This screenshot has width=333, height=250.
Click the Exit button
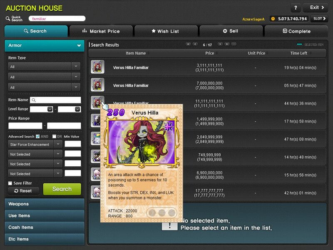click(316, 7)
